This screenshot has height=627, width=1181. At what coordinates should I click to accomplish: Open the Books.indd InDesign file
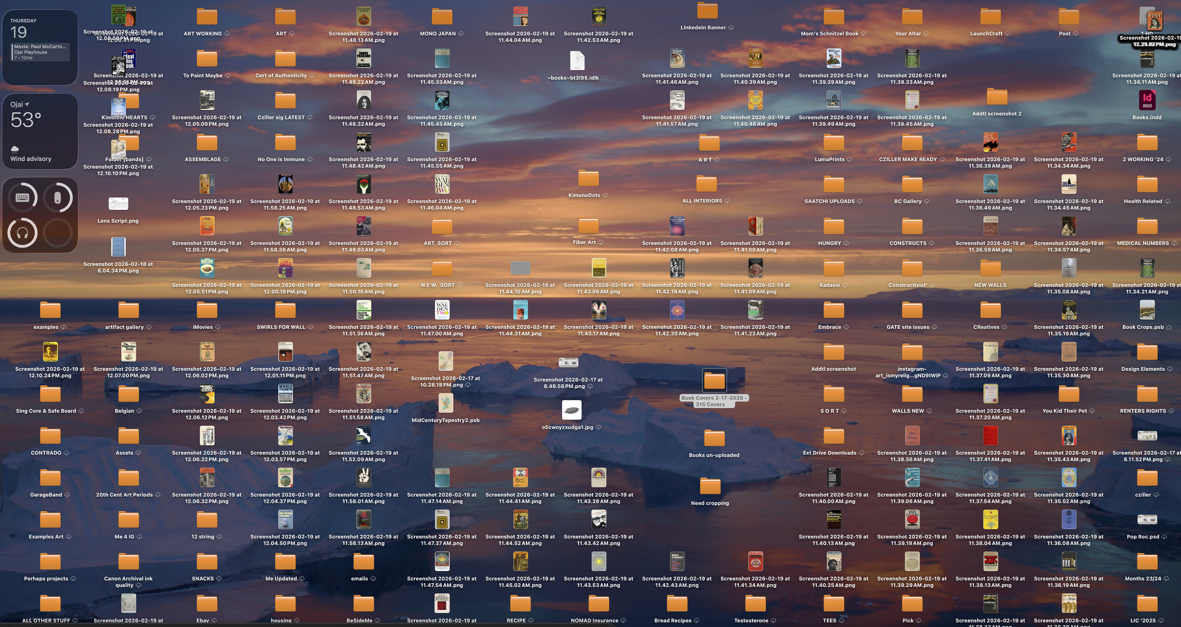[1147, 100]
